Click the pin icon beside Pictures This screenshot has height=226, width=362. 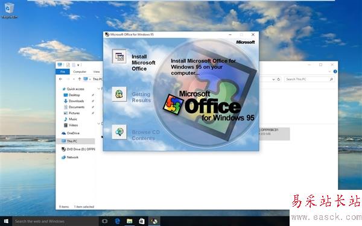tap(93, 113)
